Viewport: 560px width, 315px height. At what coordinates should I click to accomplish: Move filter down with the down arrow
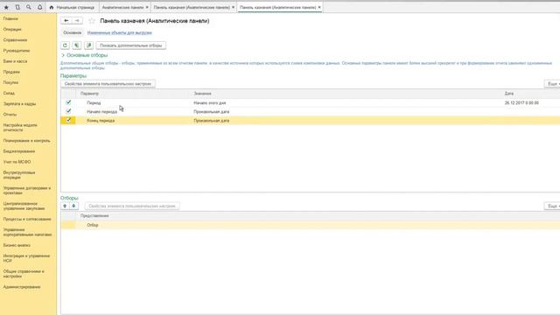pos(73,206)
